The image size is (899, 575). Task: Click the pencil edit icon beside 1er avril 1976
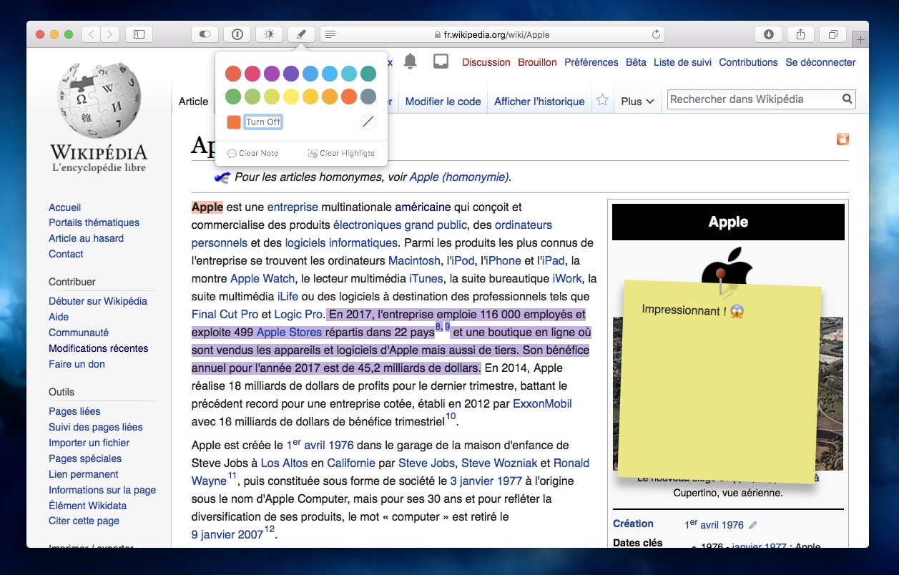tap(753, 525)
